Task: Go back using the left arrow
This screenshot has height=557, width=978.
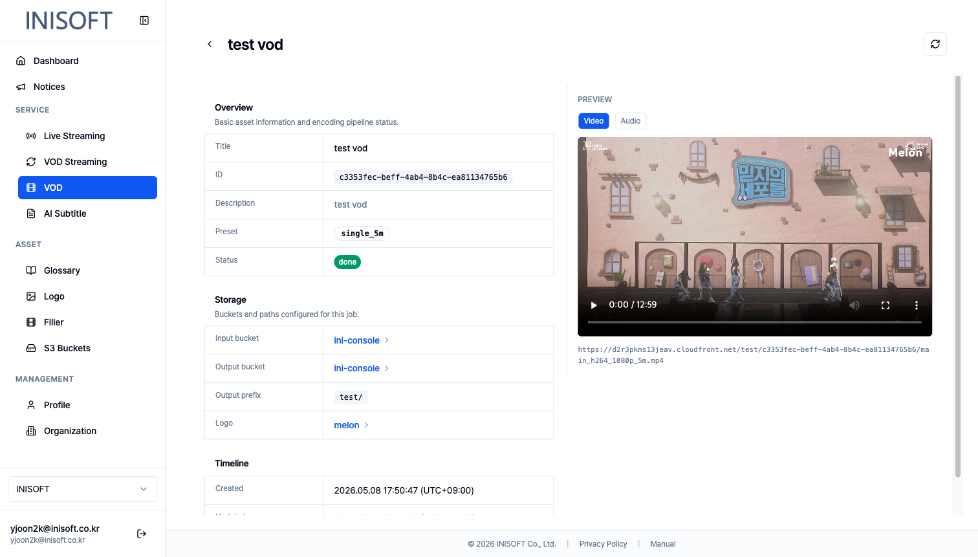Action: (x=210, y=44)
